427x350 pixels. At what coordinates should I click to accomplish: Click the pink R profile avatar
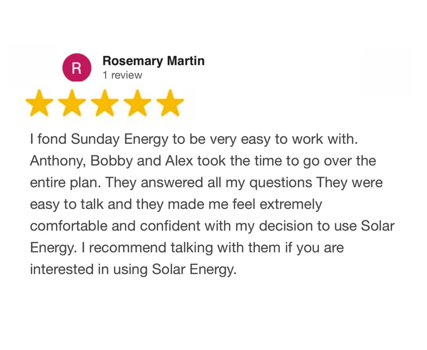click(77, 68)
